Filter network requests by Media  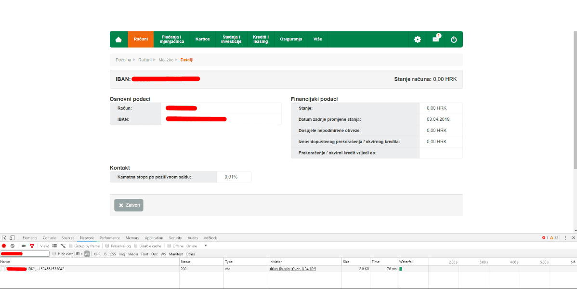point(133,254)
